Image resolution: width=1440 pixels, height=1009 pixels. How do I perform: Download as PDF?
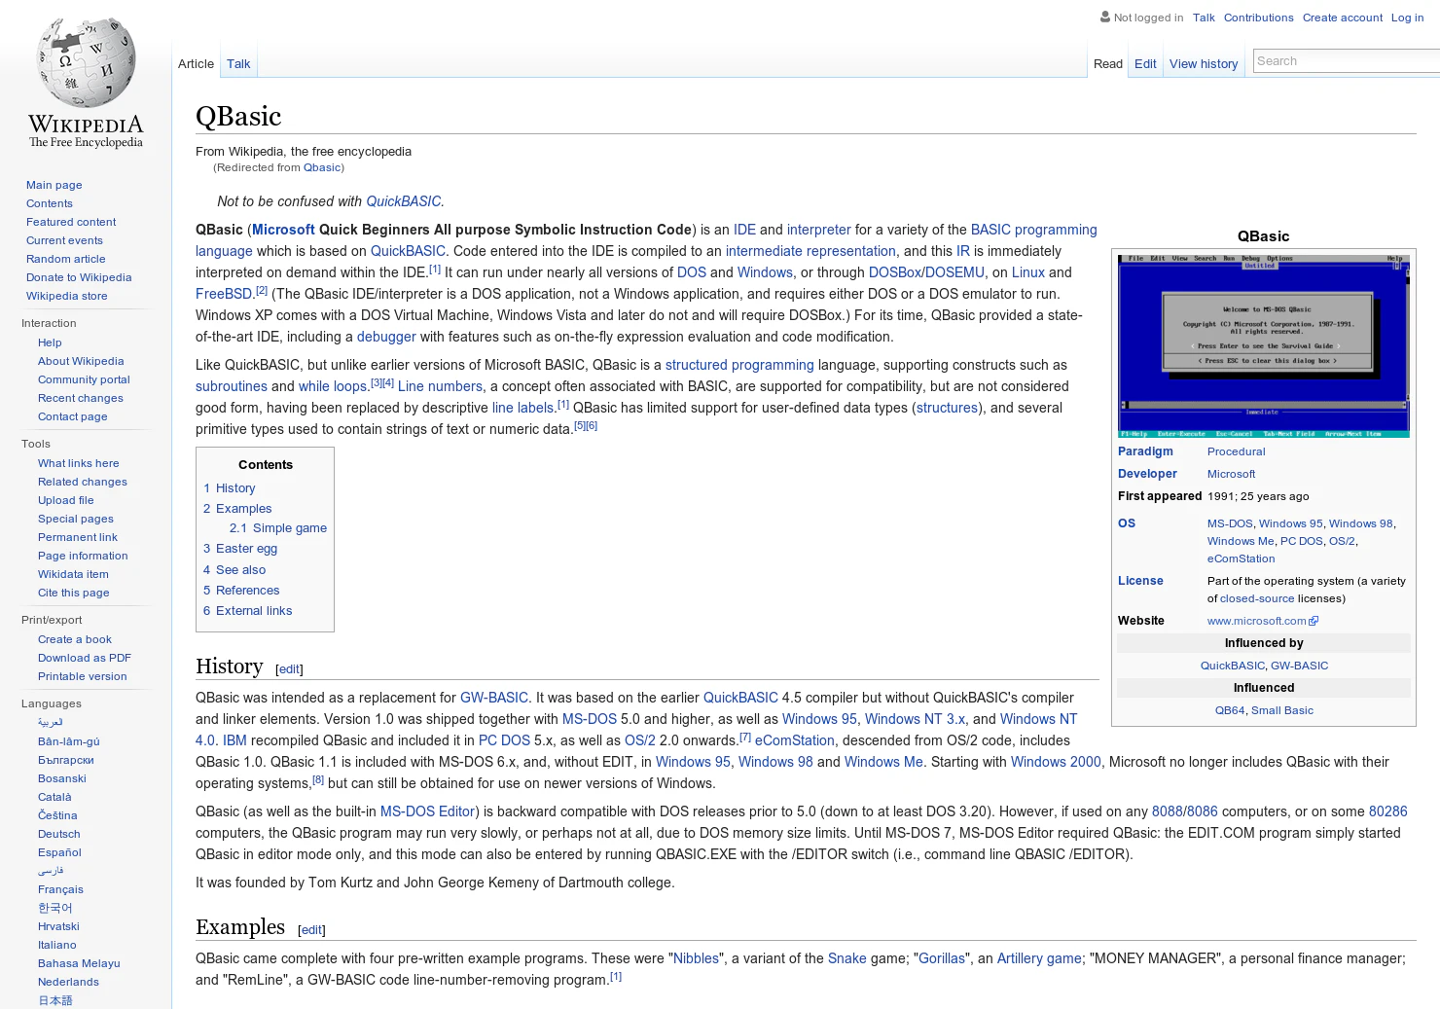tap(84, 658)
